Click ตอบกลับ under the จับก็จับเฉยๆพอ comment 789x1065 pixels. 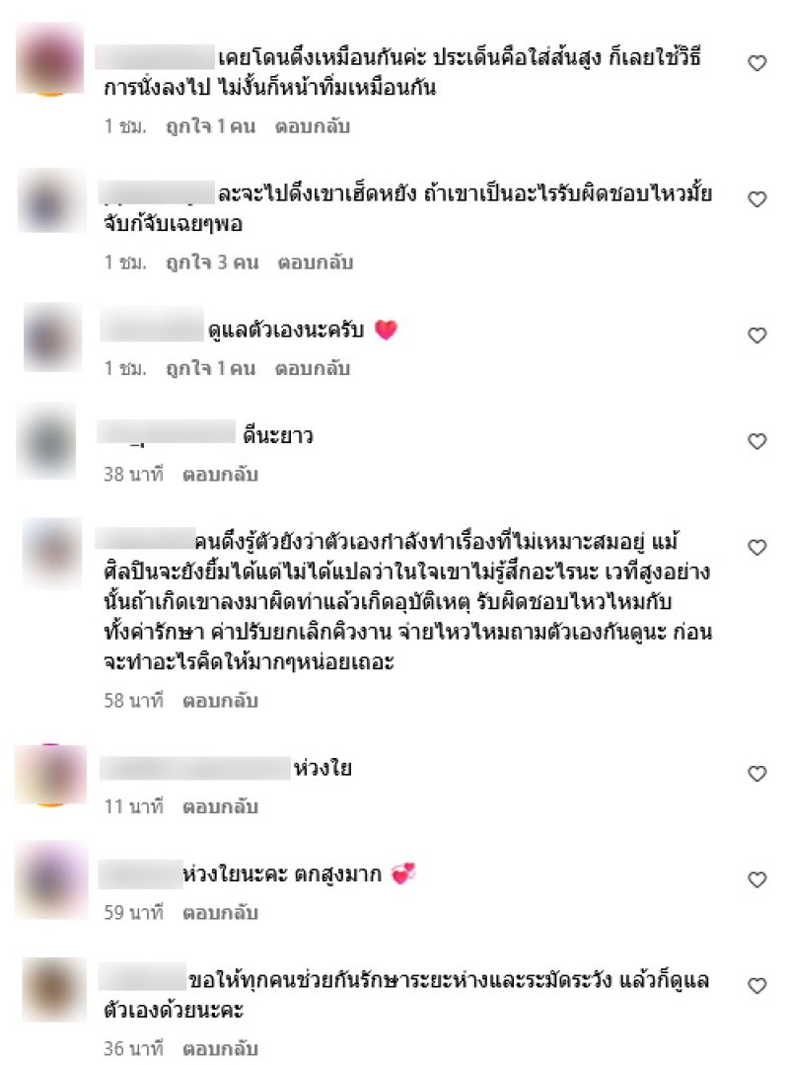click(316, 263)
